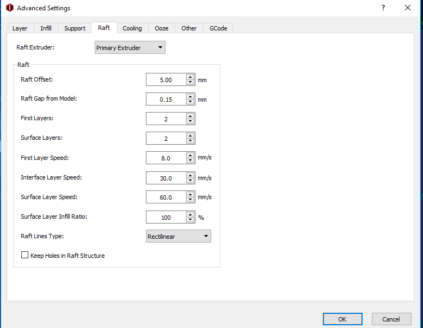The height and width of the screenshot is (328, 423).
Task: Click the Cancel button
Action: pyautogui.click(x=391, y=319)
